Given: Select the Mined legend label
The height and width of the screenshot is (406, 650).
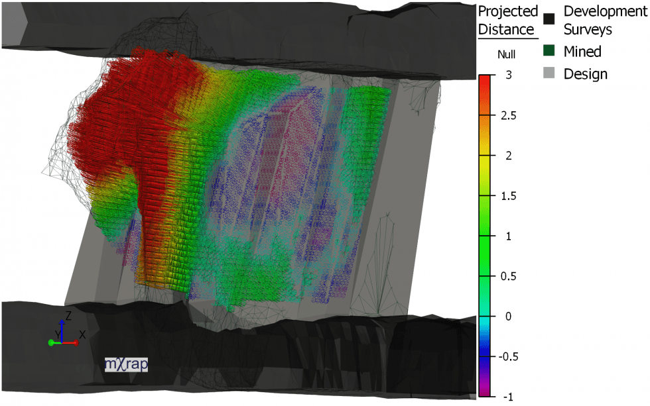Looking at the screenshot, I should pyautogui.click(x=582, y=51).
